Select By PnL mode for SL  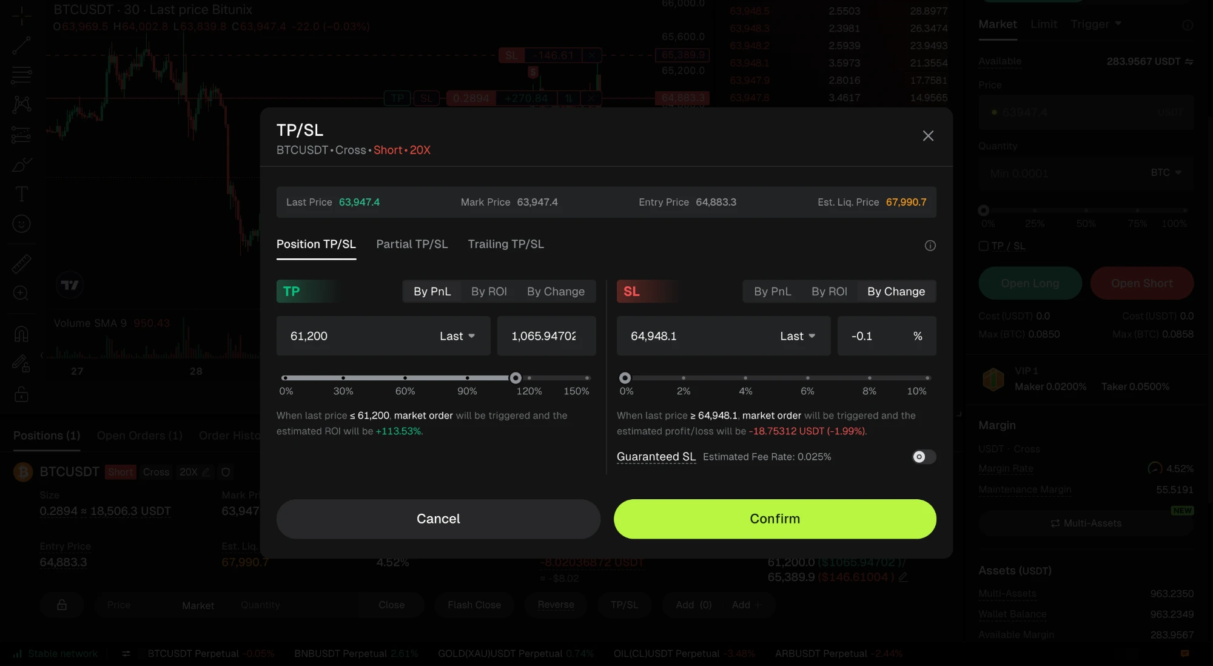coord(772,291)
